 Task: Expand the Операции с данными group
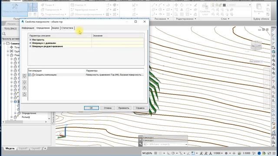coord(30,43)
